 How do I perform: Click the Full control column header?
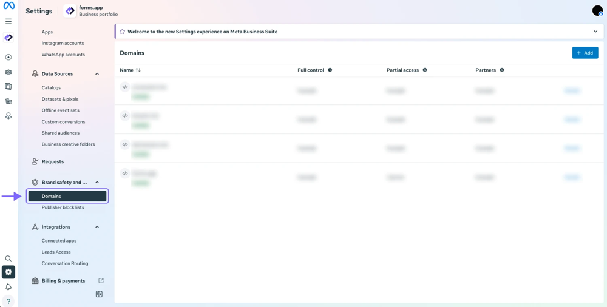pyautogui.click(x=311, y=70)
